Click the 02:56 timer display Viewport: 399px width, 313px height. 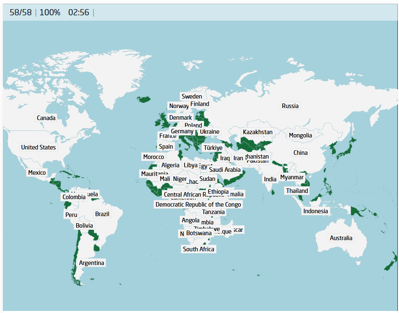[x=79, y=12]
